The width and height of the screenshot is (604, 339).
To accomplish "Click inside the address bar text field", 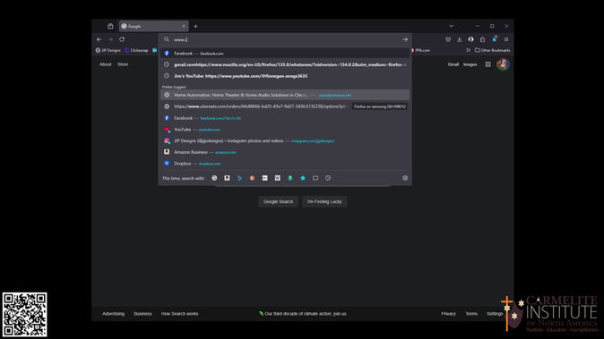I will click(x=285, y=39).
